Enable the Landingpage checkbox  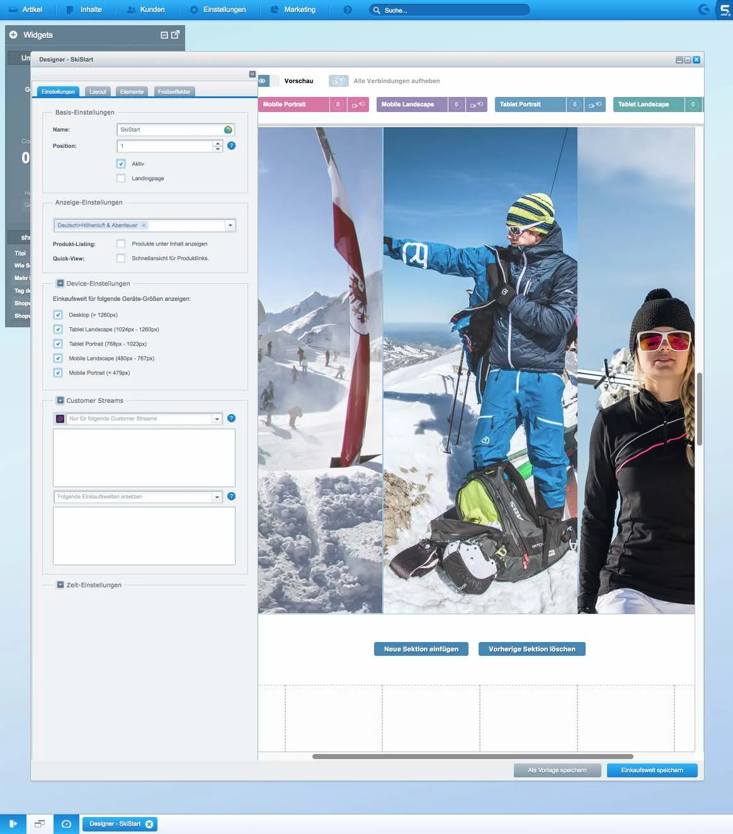click(121, 178)
